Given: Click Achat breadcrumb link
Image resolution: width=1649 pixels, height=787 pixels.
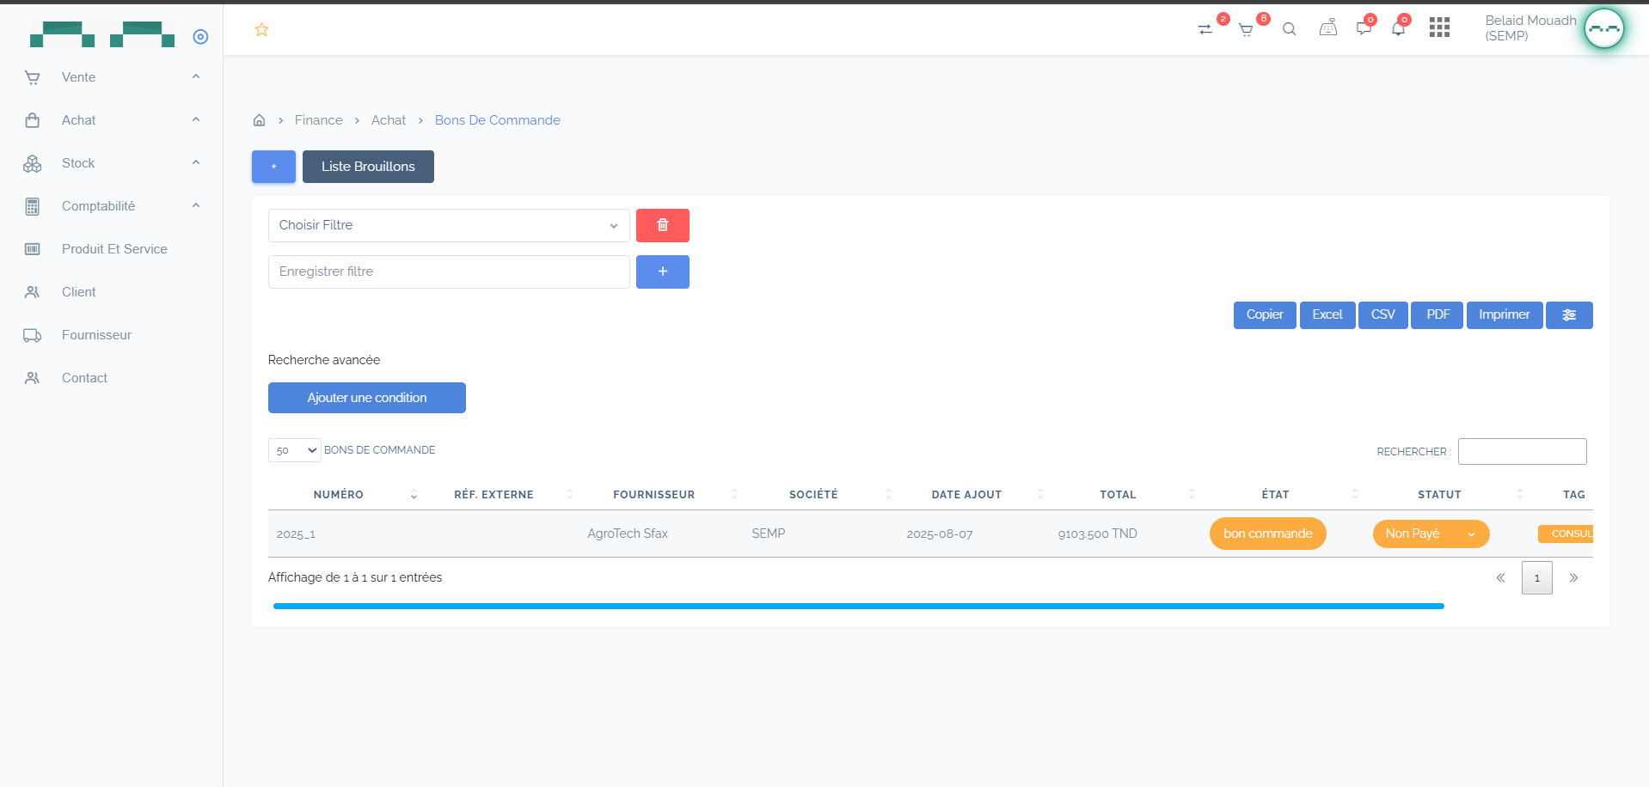Looking at the screenshot, I should point(389,120).
